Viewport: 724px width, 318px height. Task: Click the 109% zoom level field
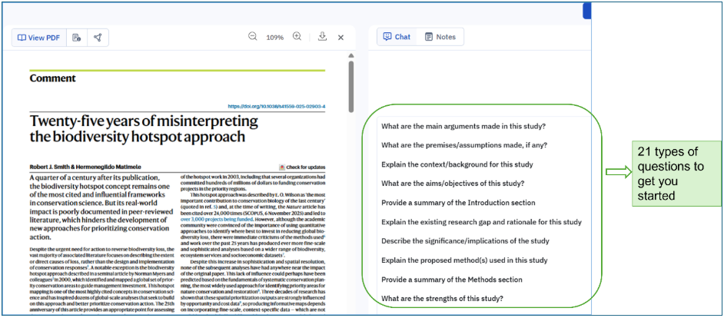coord(274,38)
